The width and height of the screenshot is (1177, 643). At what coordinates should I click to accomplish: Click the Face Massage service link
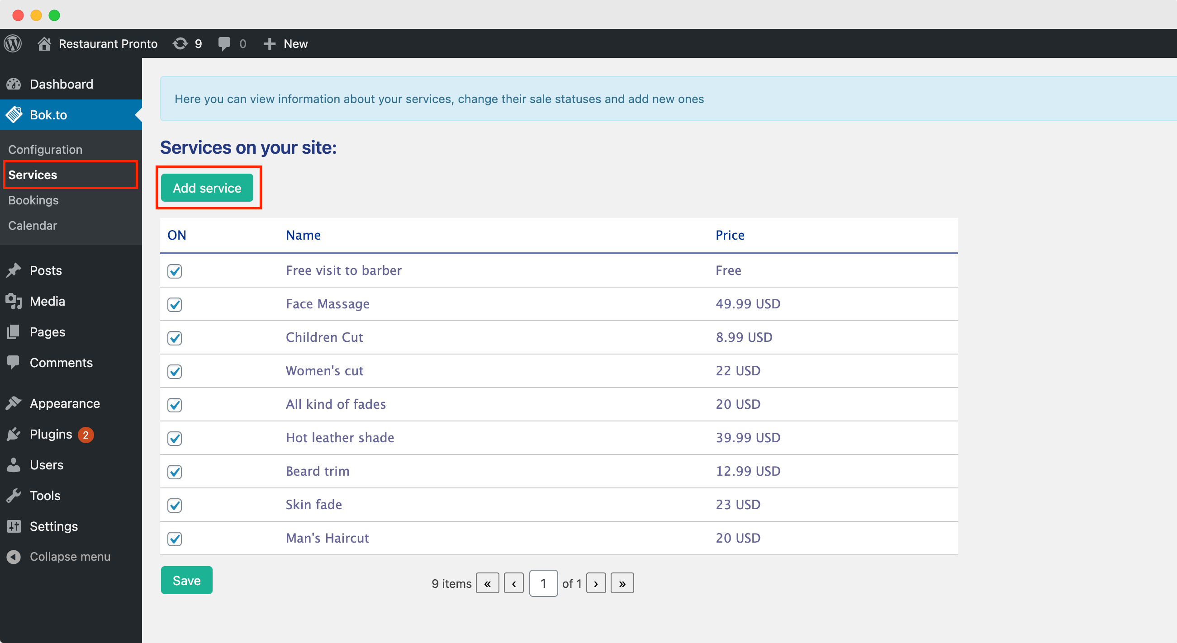click(327, 303)
